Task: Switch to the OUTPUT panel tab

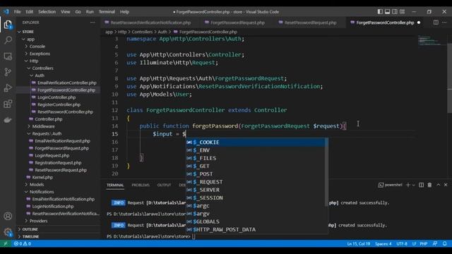Action: click(164, 185)
